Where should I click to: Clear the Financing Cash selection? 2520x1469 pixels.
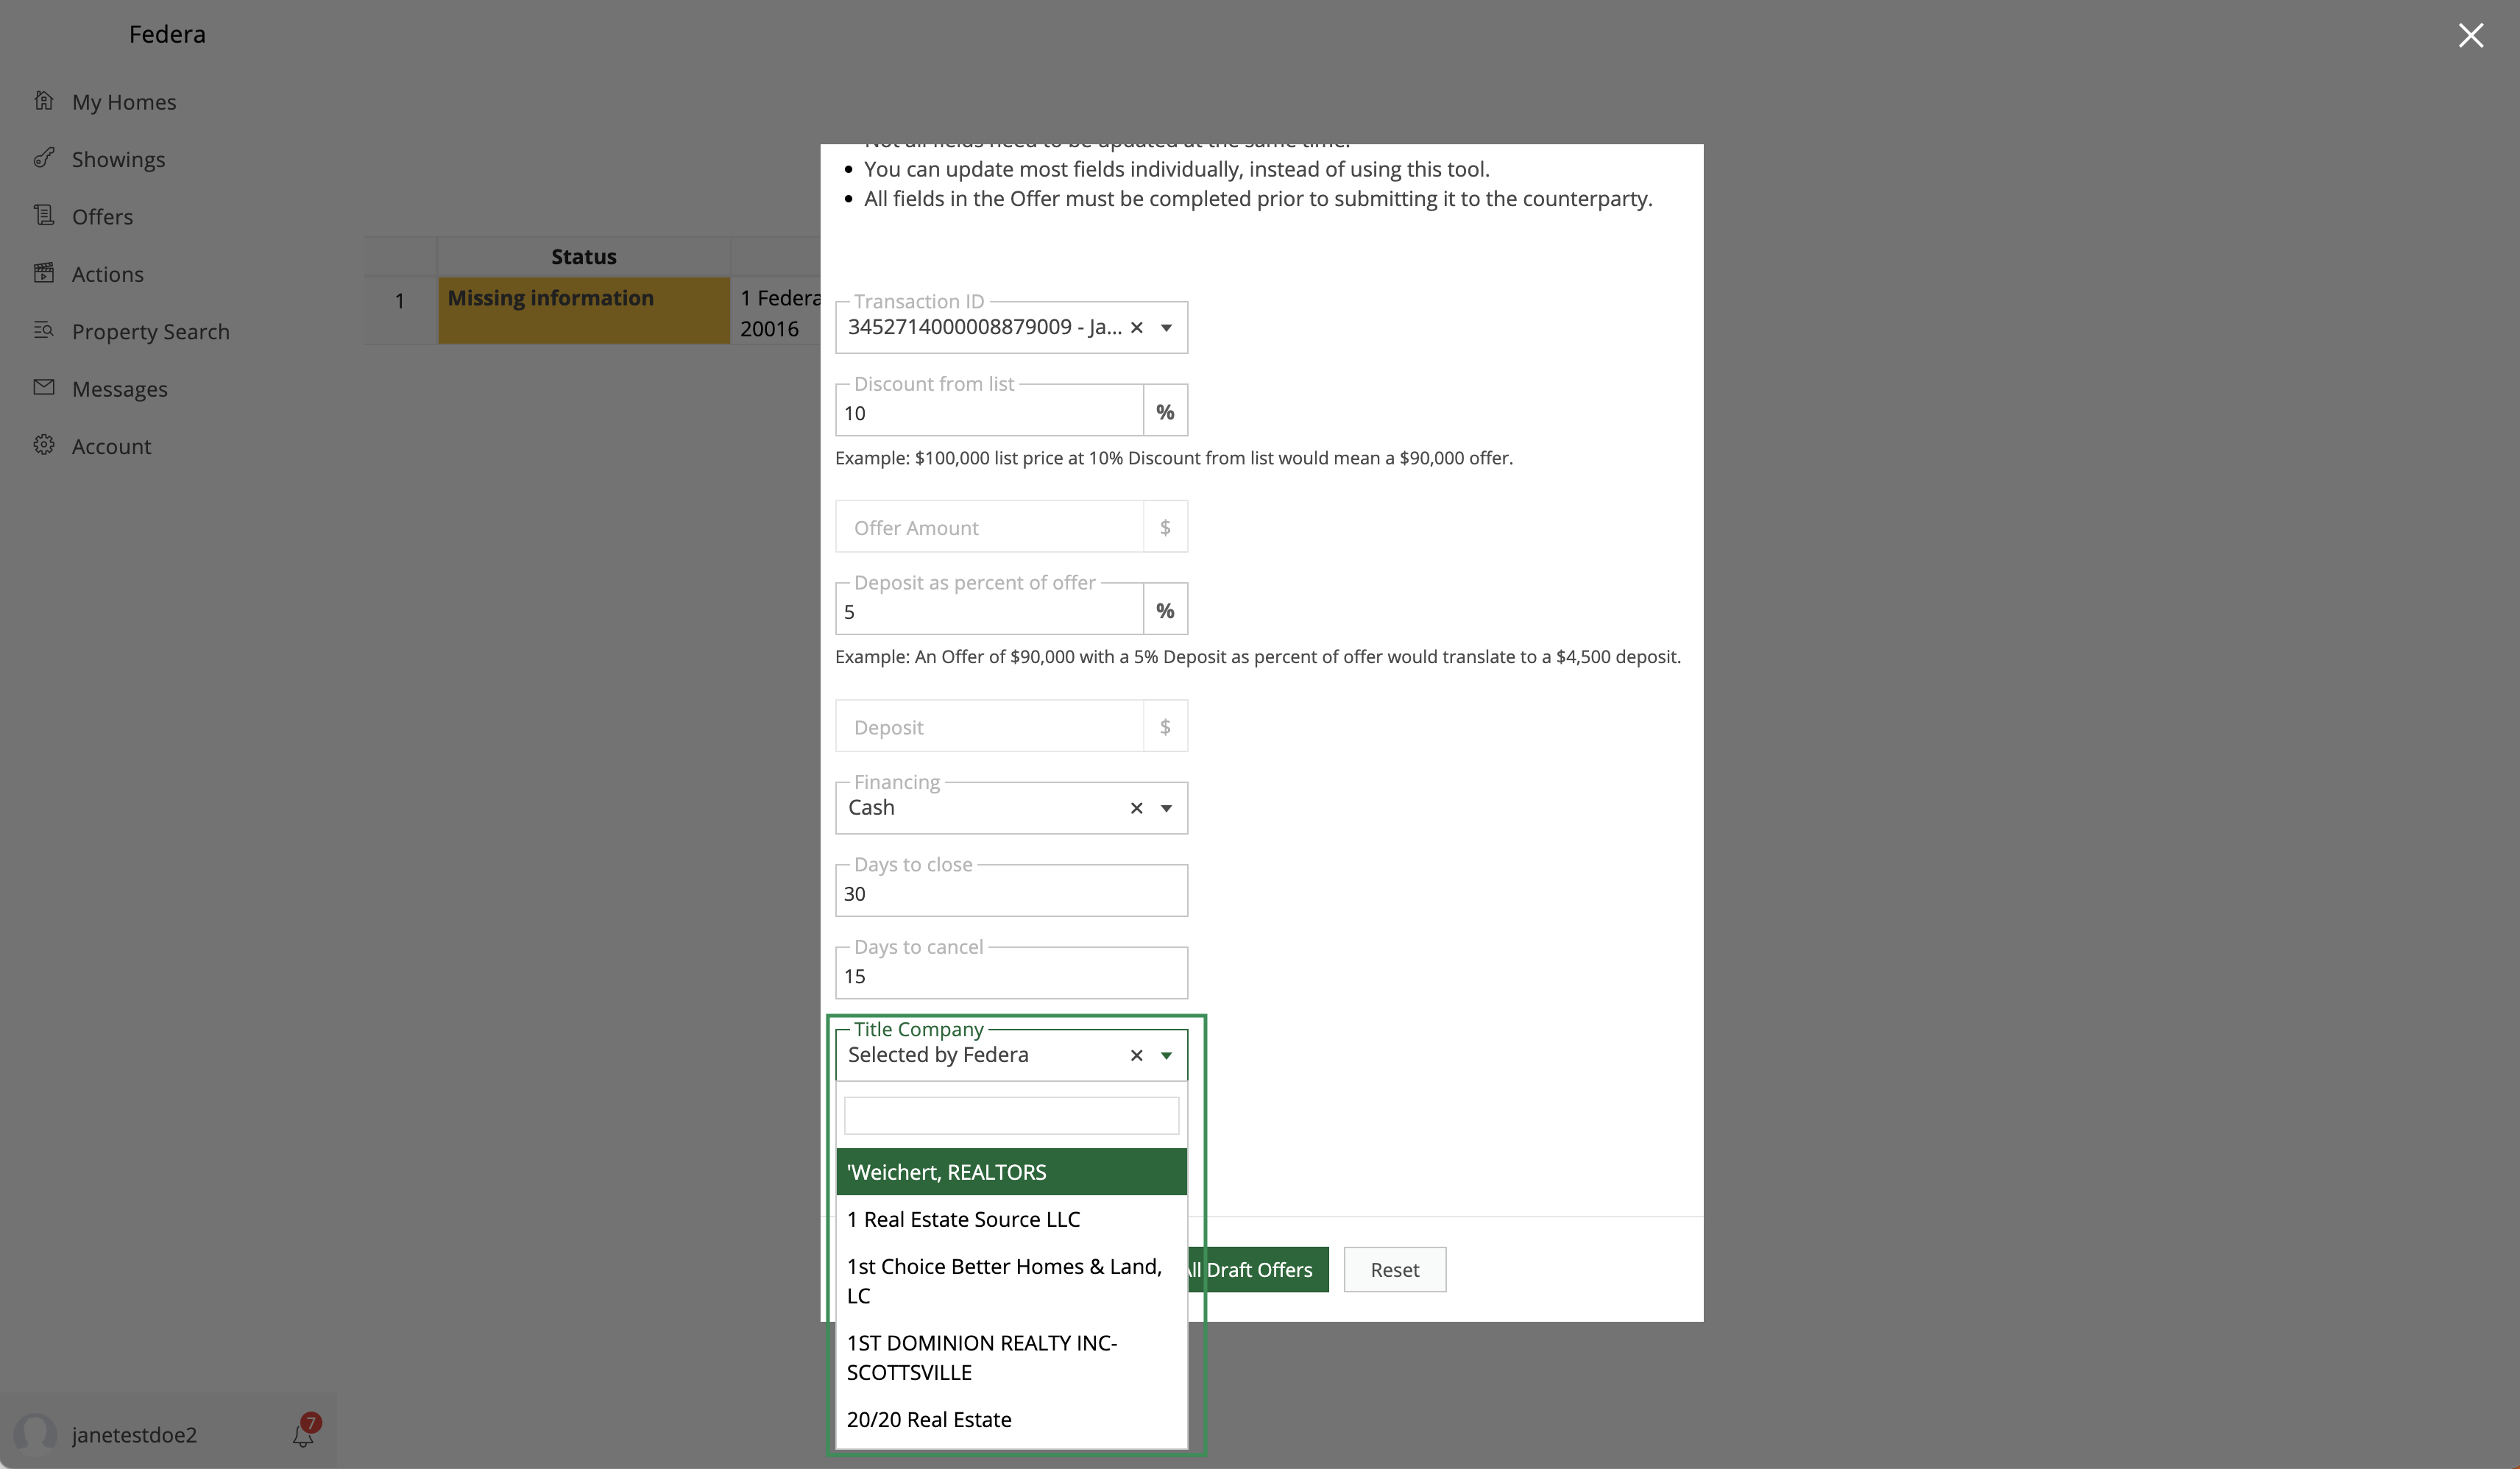[1137, 808]
